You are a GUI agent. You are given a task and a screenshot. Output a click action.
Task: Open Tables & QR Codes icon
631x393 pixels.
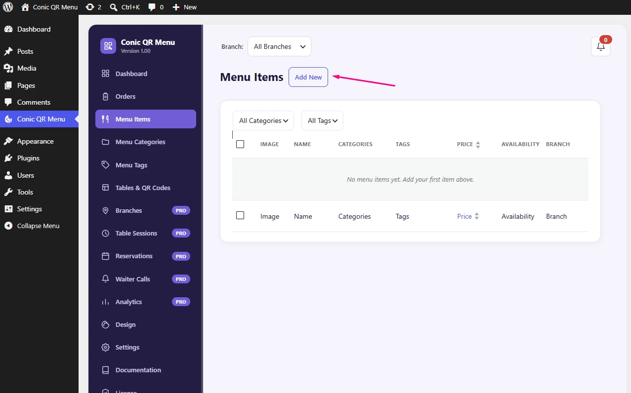click(x=105, y=188)
